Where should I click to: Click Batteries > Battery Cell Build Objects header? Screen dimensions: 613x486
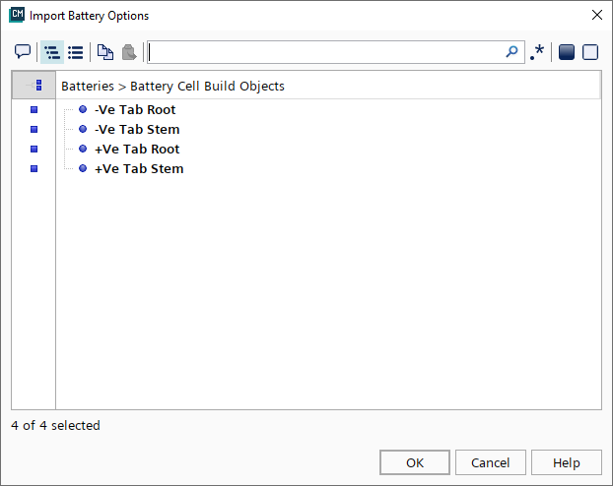[173, 86]
